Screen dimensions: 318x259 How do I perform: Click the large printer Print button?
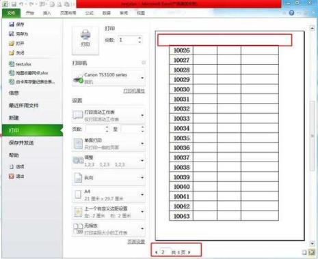pos(85,40)
